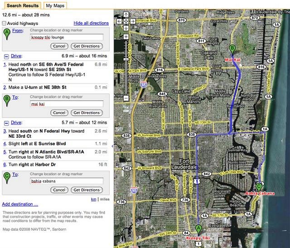Collapse the directions panel with divider arrow
Image resolution: width=290 pixels, height=248 pixels.
click(112, 145)
